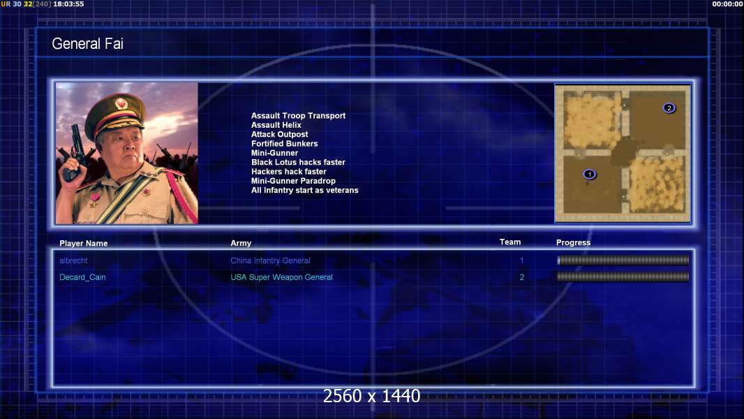Click the 'Team' column header
Screen dimensions: 744x419
point(510,242)
